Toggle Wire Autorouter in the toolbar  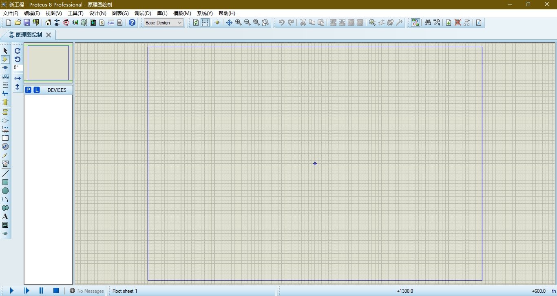[416, 23]
